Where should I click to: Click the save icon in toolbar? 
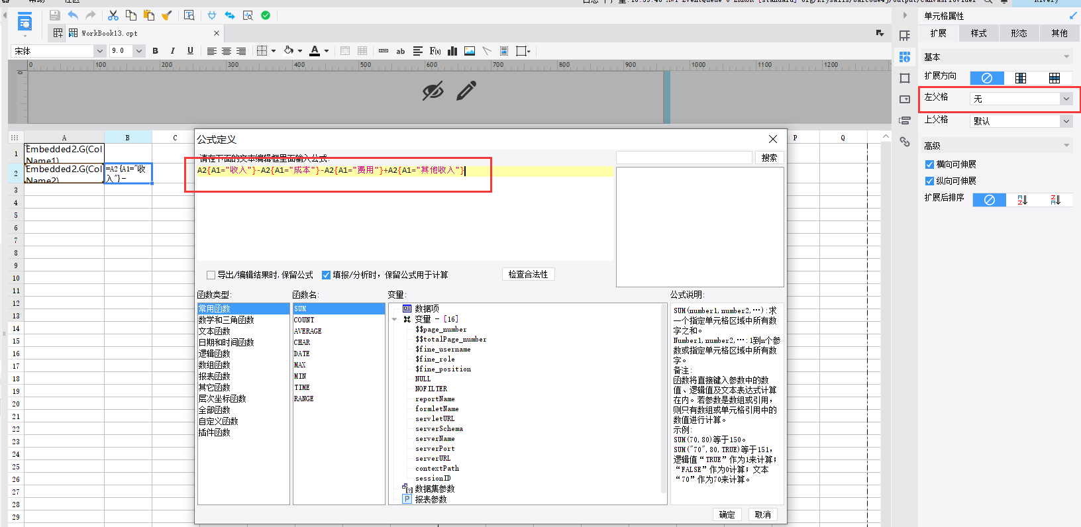pos(55,15)
